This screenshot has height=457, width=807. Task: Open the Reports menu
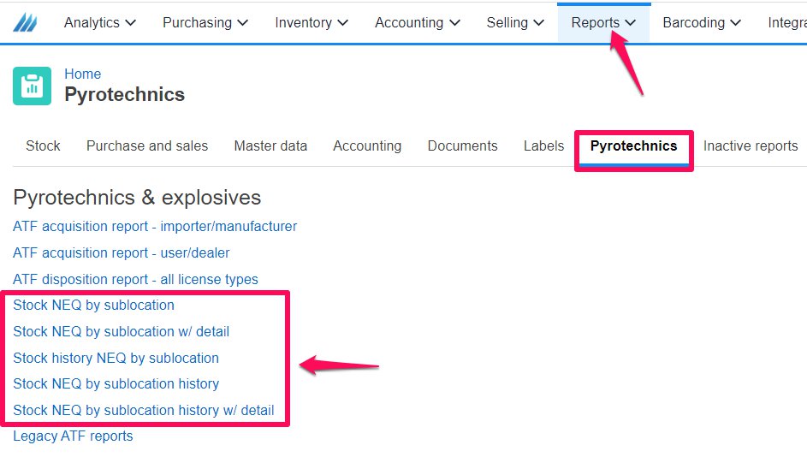coord(603,22)
